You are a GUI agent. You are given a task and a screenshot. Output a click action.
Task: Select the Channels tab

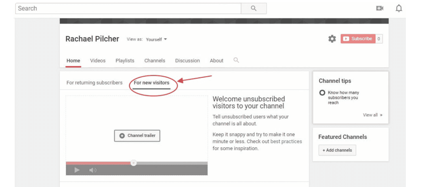coord(155,61)
